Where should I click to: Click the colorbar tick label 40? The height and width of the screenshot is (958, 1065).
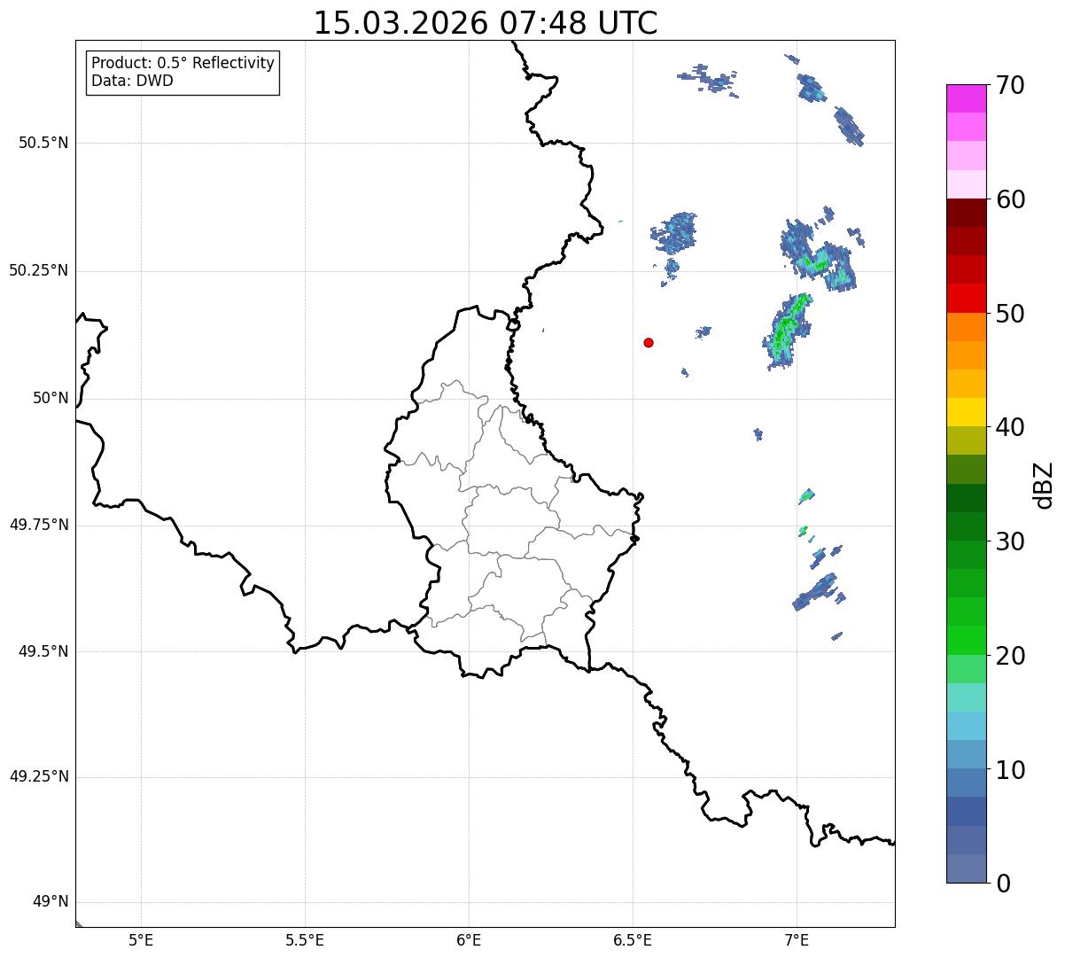tap(1010, 427)
